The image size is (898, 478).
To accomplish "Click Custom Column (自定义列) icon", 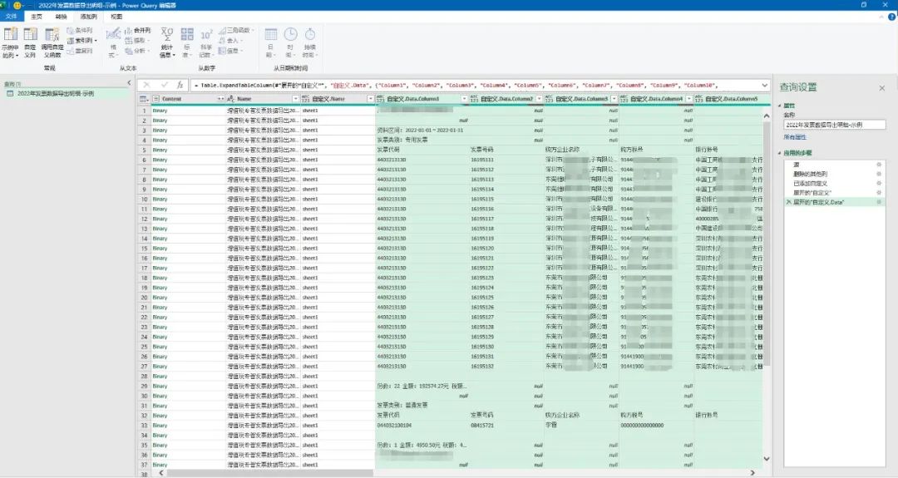I will (x=31, y=34).
